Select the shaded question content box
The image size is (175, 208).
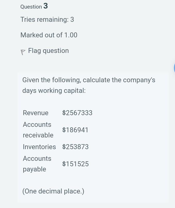coord(93,137)
